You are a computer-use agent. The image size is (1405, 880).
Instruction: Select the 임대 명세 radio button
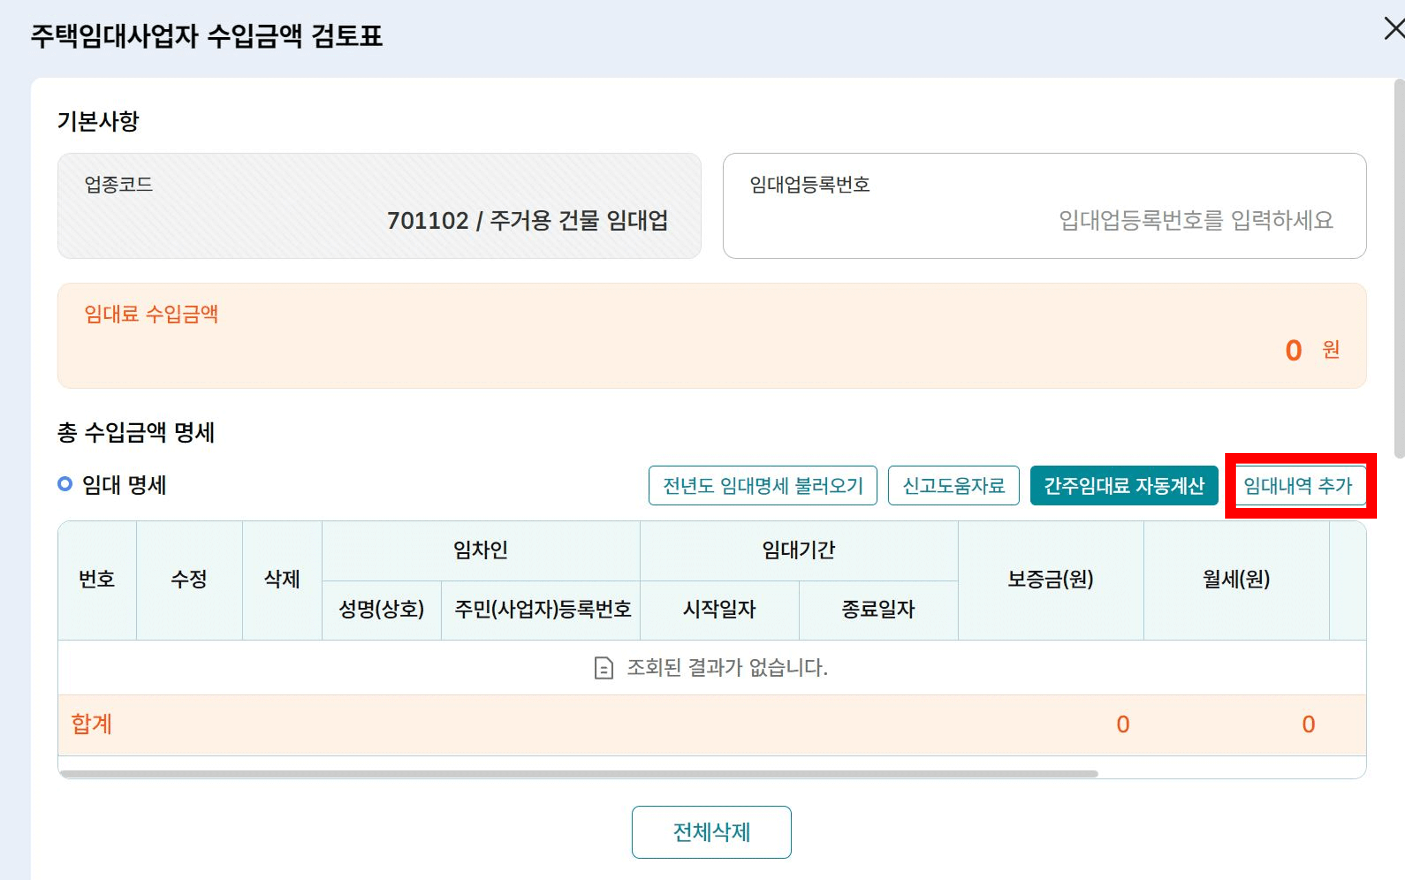tap(64, 484)
